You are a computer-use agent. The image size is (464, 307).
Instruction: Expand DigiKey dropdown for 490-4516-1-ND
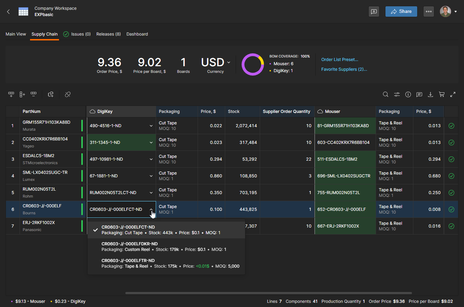(x=151, y=126)
